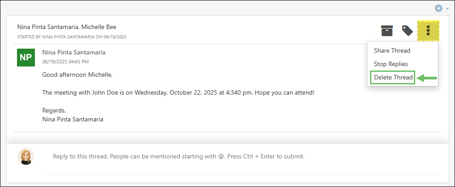
Task: Open the three-dot more options menu
Action: pyautogui.click(x=428, y=30)
